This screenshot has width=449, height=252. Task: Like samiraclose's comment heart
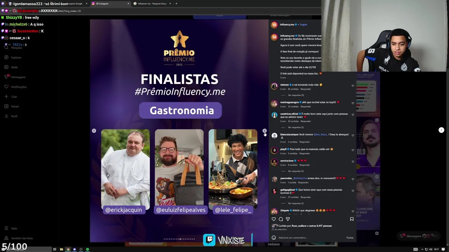[353, 162]
